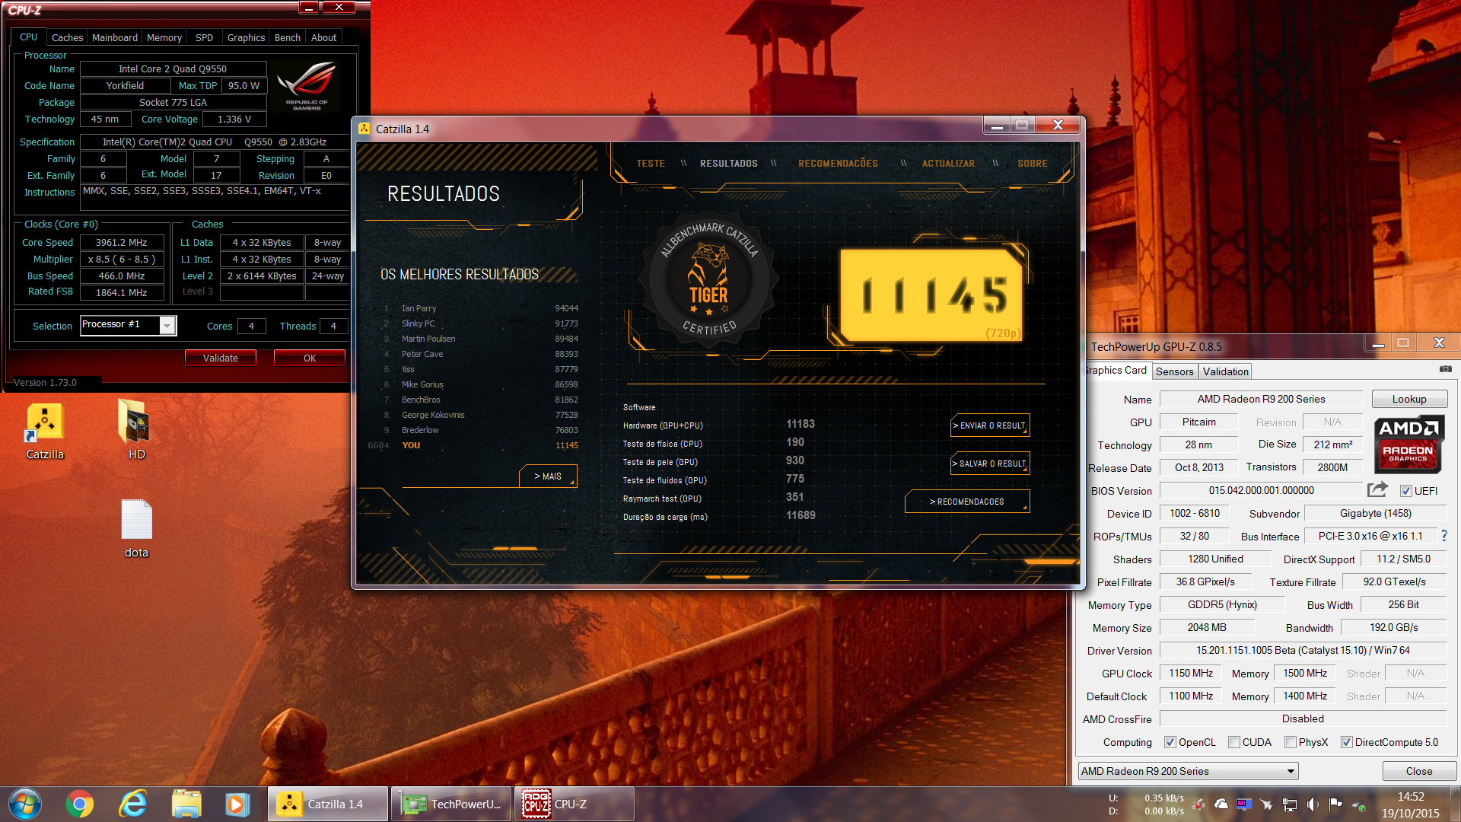The image size is (1461, 822).
Task: Click the OneDrive cloud tray icon
Action: pos(1221,804)
